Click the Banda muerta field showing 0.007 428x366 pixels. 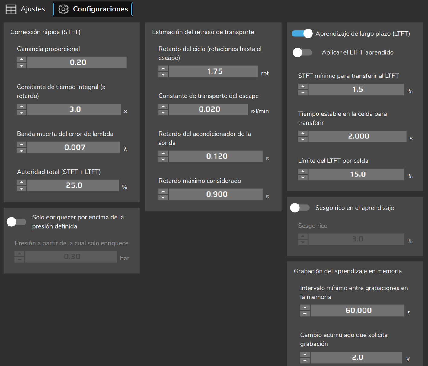click(x=74, y=147)
